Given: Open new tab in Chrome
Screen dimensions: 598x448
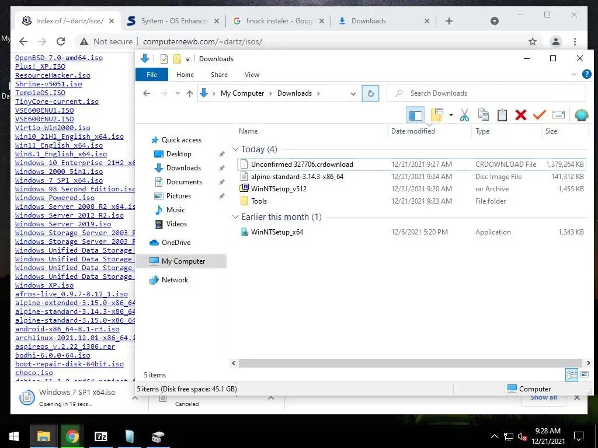Looking at the screenshot, I should 449,21.
